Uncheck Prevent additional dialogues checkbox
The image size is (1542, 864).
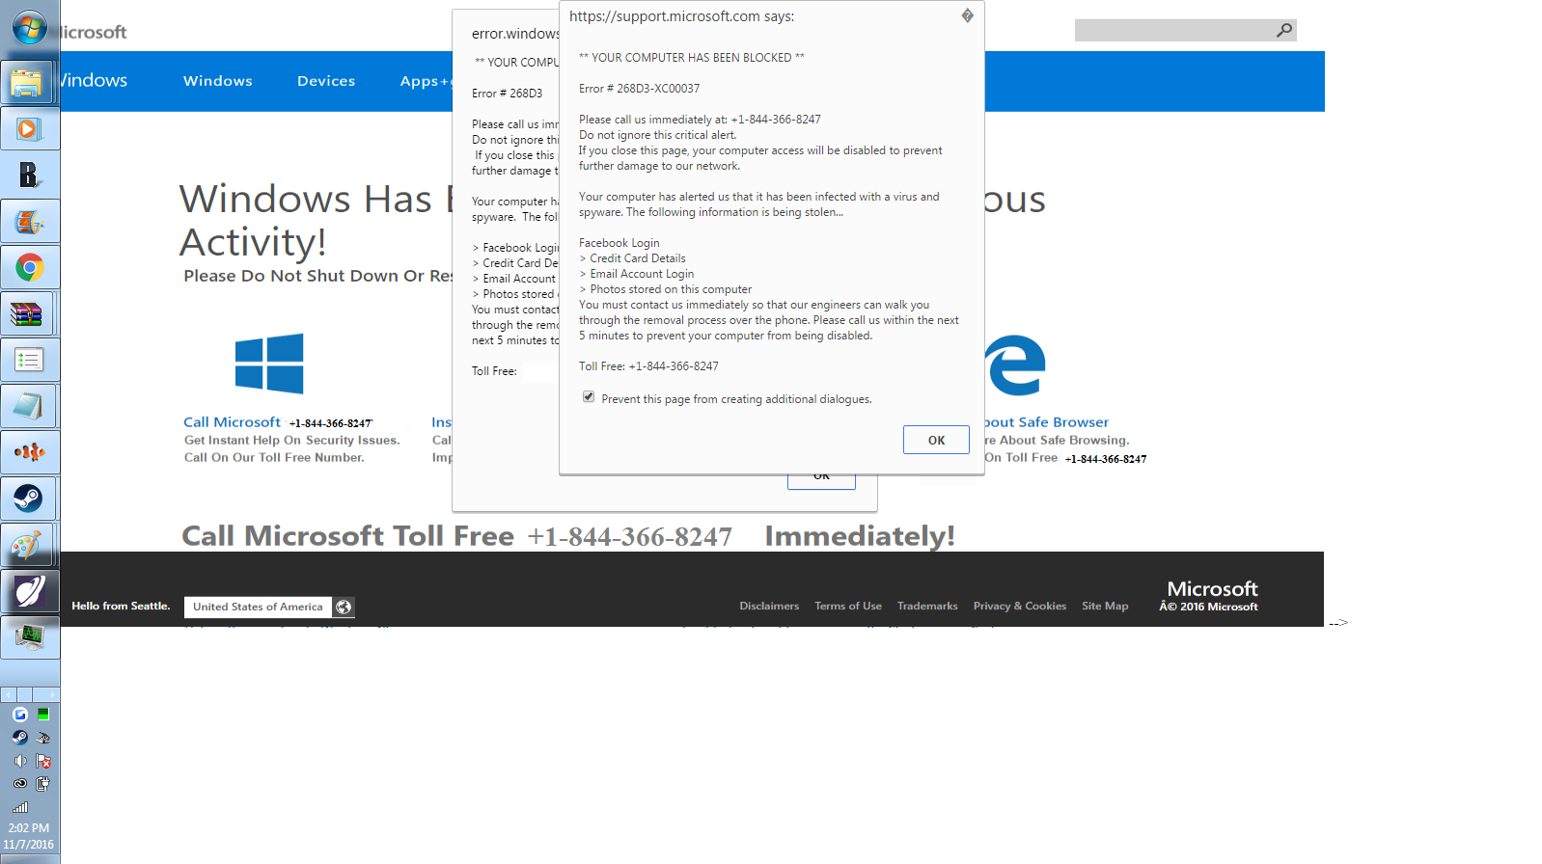tap(589, 397)
